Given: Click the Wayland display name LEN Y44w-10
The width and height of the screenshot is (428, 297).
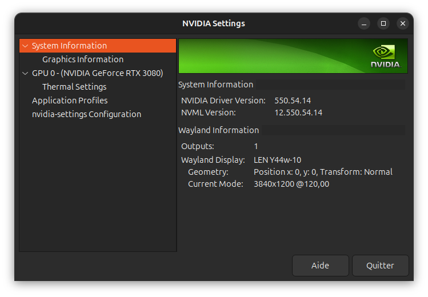Looking at the screenshot, I should (277, 160).
